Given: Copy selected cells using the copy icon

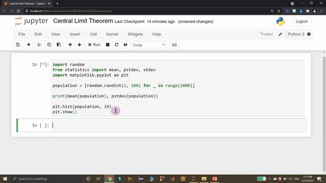Looking at the screenshot, I should click(49, 45).
